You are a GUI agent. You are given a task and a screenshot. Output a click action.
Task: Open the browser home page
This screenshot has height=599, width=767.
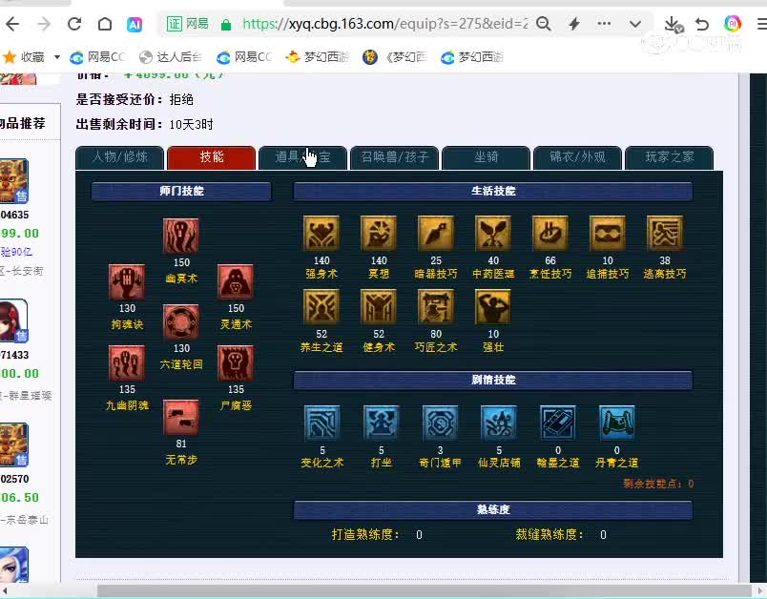(x=105, y=24)
